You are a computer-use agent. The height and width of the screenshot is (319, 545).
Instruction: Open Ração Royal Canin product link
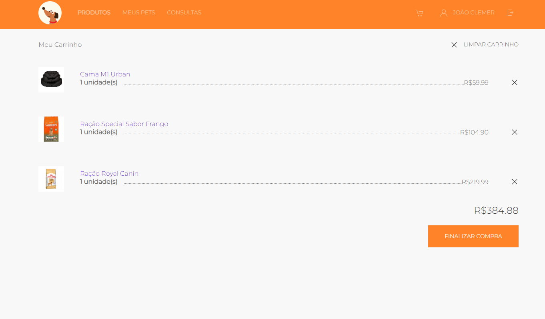pyautogui.click(x=109, y=173)
